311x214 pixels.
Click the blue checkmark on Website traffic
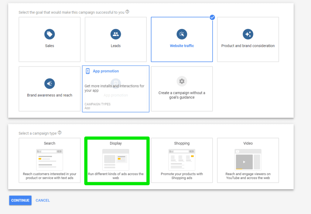coord(212,17)
